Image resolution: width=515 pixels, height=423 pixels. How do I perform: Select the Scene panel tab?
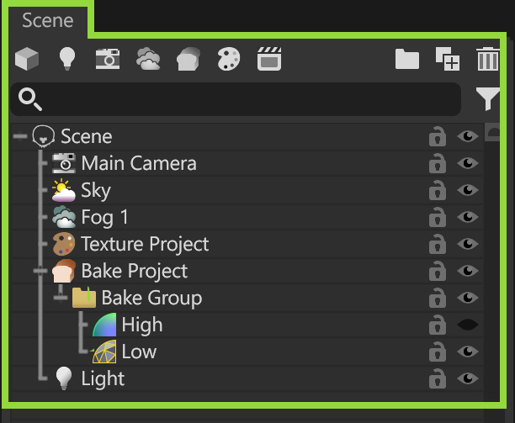coord(48,20)
